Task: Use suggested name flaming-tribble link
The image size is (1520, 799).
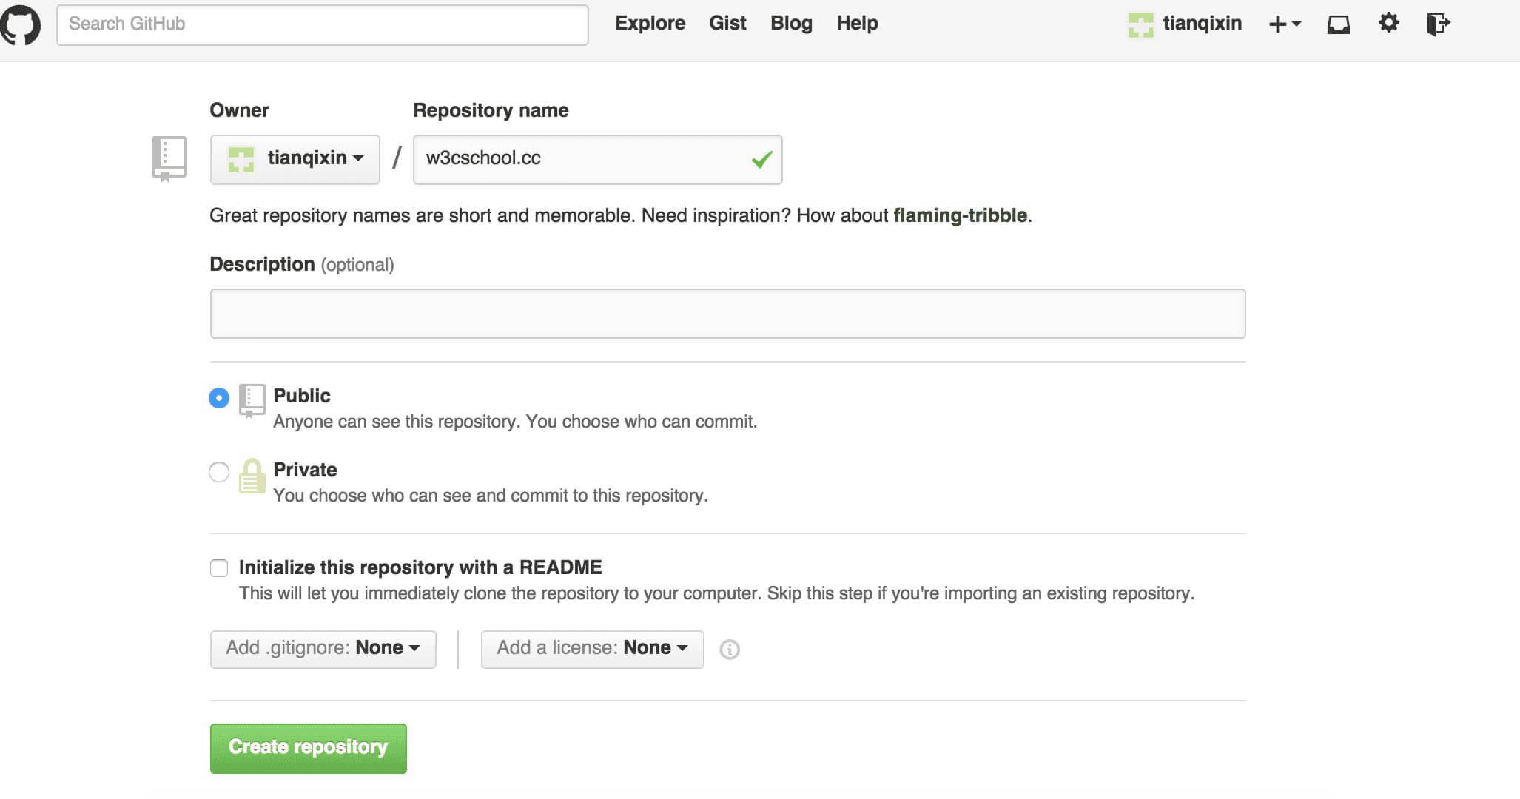Action: click(960, 215)
